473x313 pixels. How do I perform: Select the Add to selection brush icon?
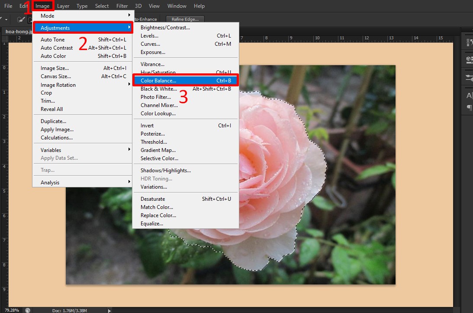coord(29,19)
